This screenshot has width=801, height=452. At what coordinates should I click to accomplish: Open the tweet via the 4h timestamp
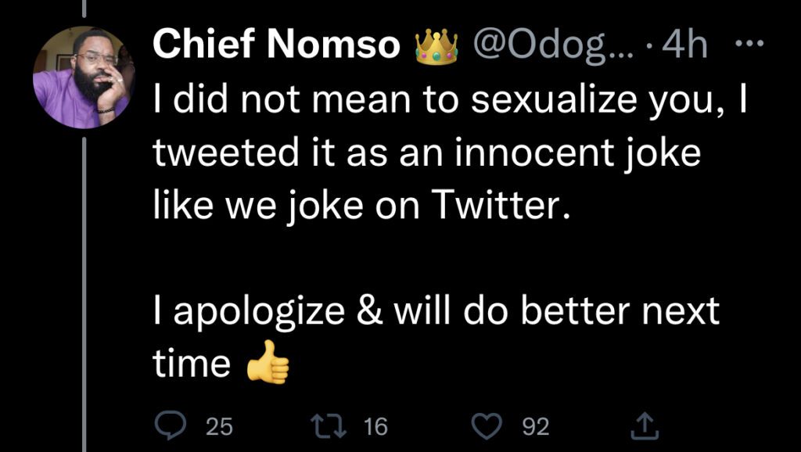point(684,45)
